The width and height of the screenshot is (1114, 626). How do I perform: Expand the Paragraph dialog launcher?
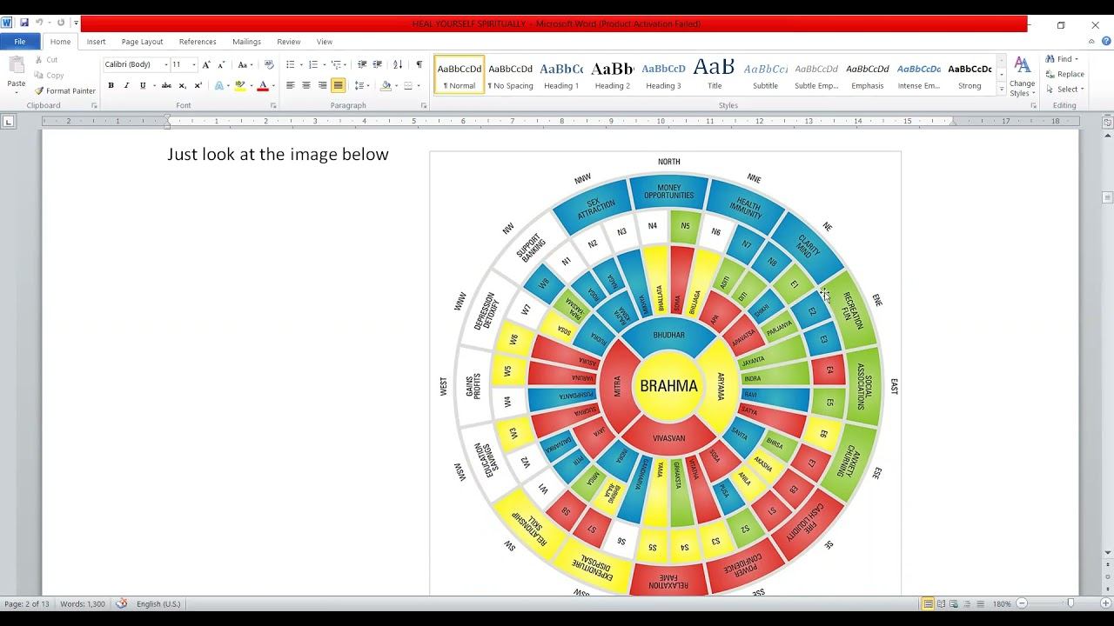click(423, 105)
